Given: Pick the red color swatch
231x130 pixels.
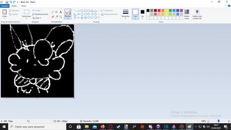Looking at the screenshot, I should (159, 11).
